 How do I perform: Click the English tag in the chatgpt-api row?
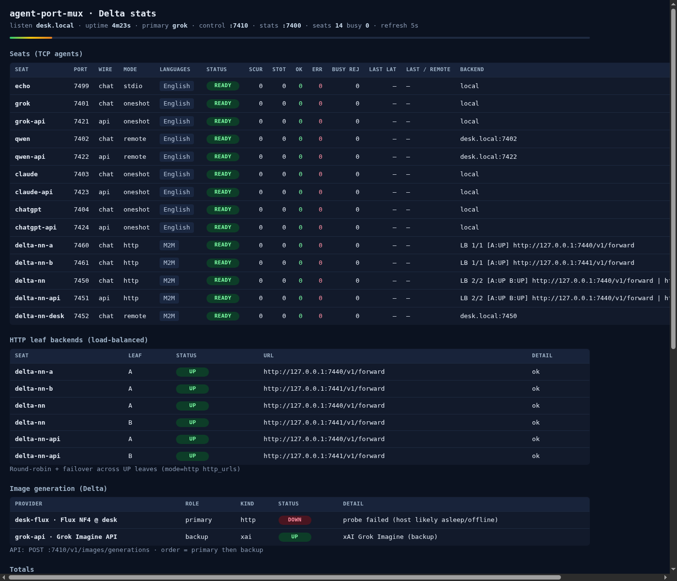(177, 227)
